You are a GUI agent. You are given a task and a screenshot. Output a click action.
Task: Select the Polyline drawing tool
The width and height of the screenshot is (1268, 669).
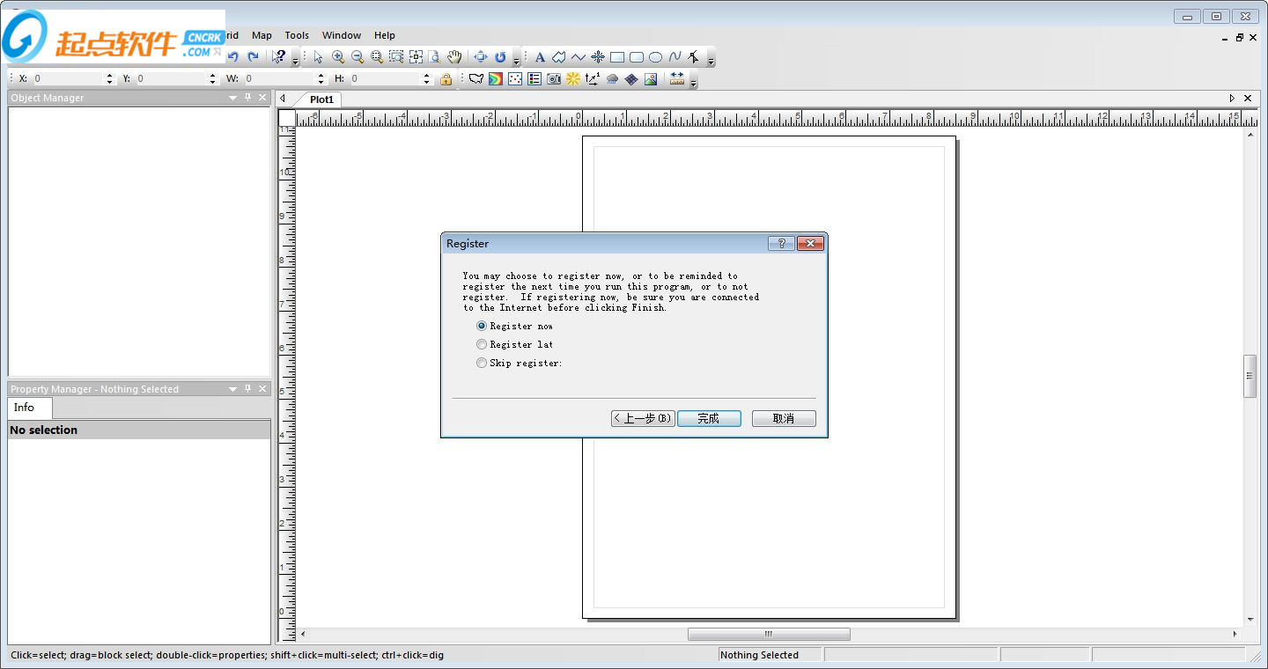coord(579,57)
